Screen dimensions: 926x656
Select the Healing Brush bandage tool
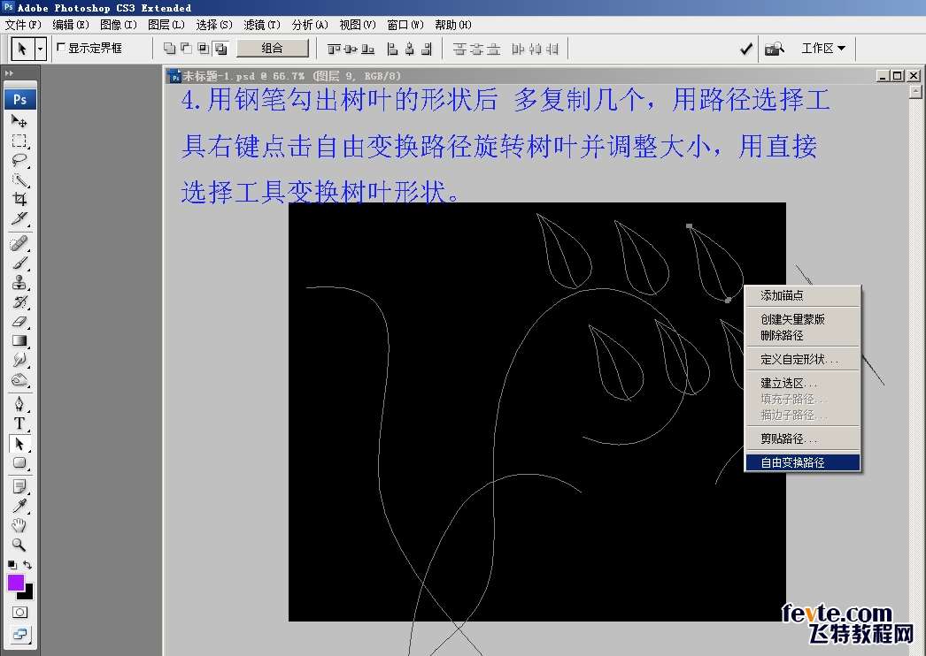tap(19, 243)
